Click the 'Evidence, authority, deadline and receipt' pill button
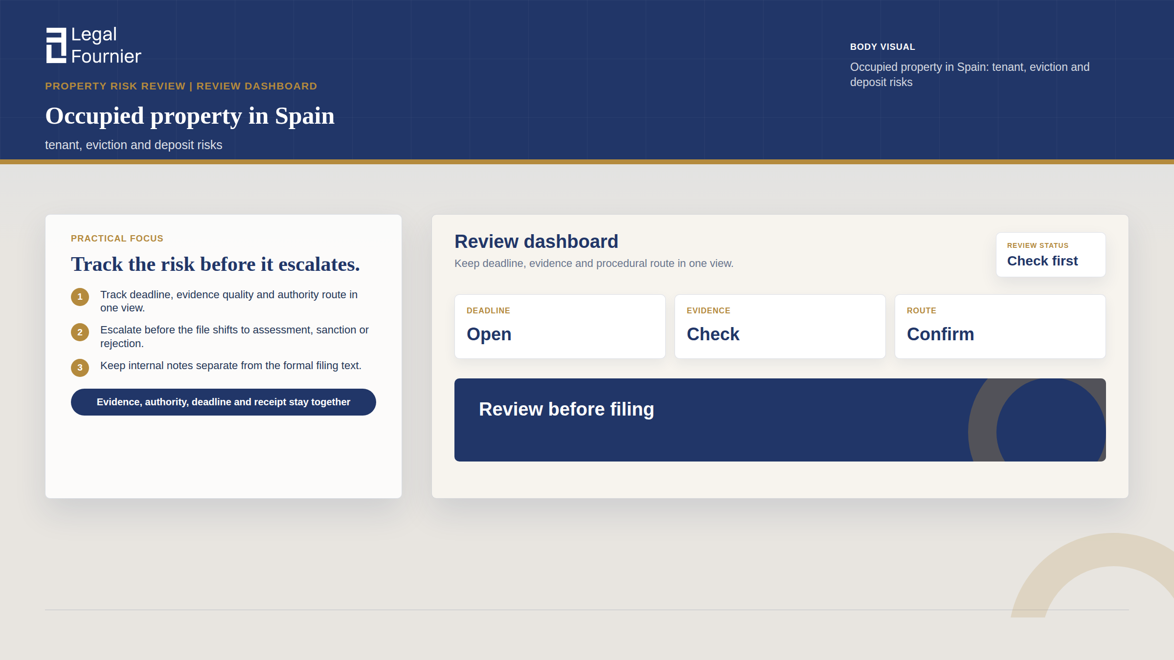 pos(224,402)
